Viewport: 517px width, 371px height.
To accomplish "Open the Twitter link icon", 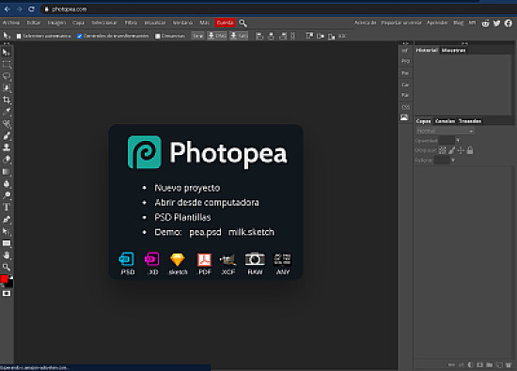I will tap(497, 23).
